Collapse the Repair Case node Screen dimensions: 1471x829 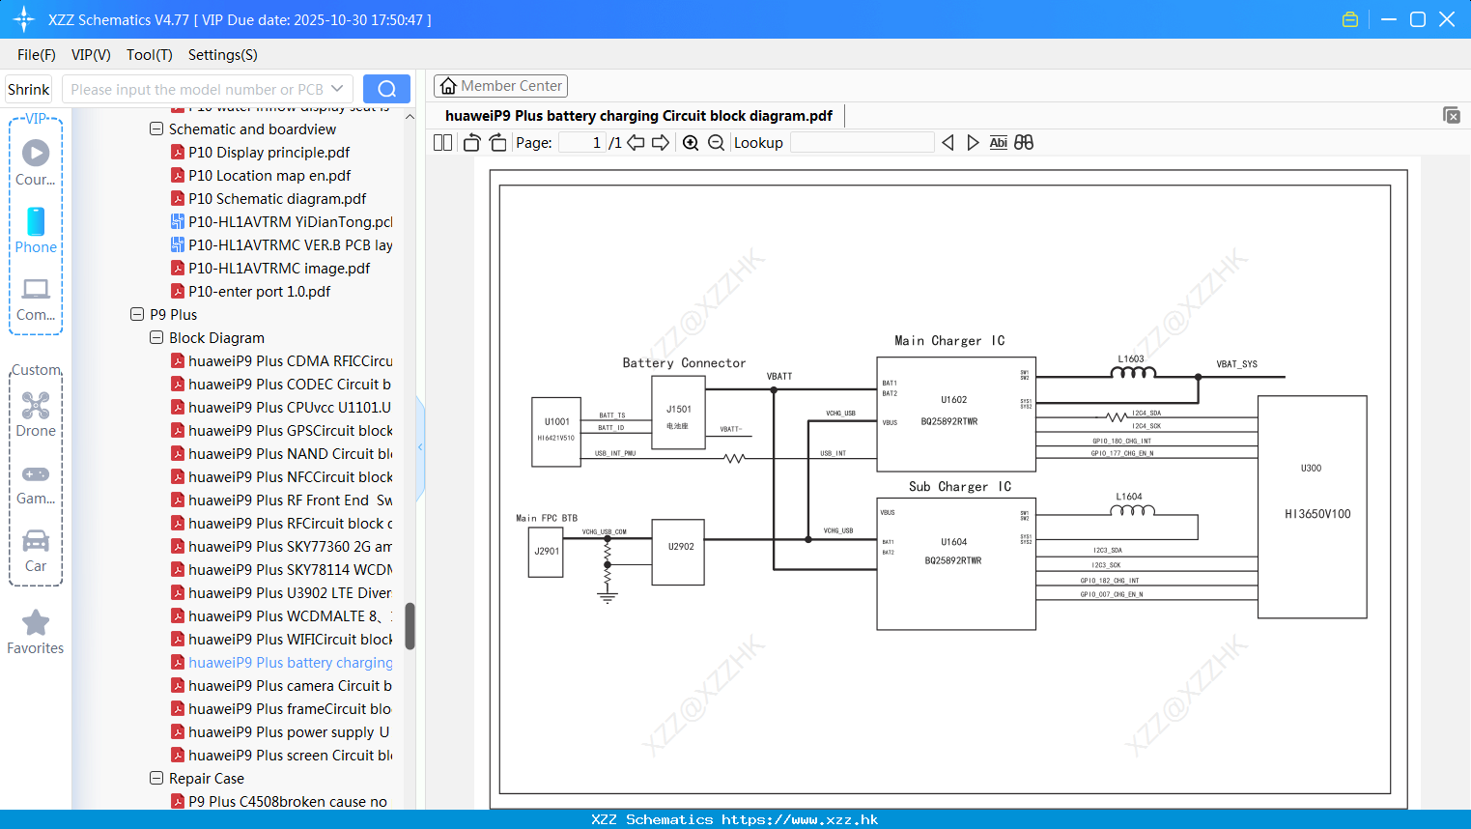[156, 778]
